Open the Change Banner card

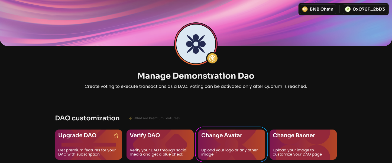point(303,145)
